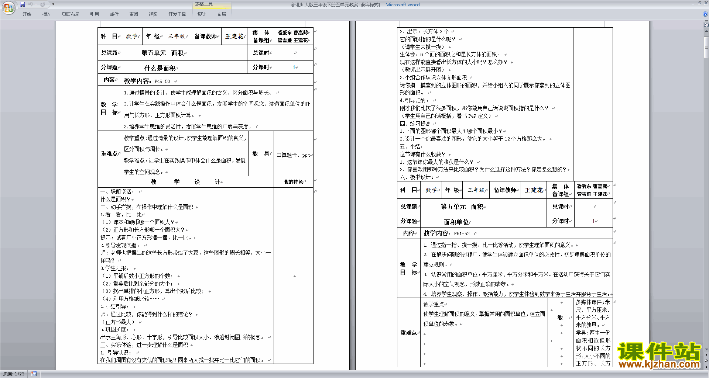
Task: Click the vertical scrollbar down arrow
Action: click(x=706, y=350)
